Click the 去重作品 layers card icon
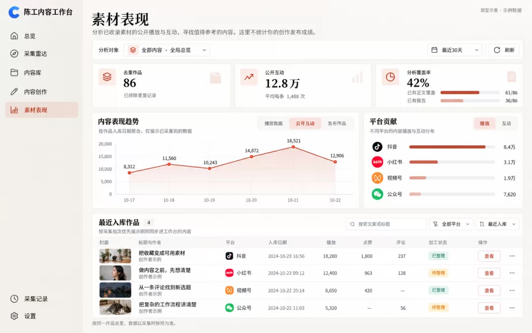Viewport: 532px width, 333px height. tap(107, 77)
